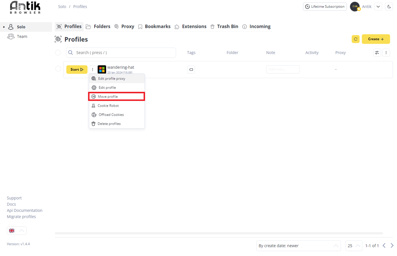This screenshot has width=397, height=256.
Task: Toggle the select-all profiles checkbox
Action: coord(58,52)
